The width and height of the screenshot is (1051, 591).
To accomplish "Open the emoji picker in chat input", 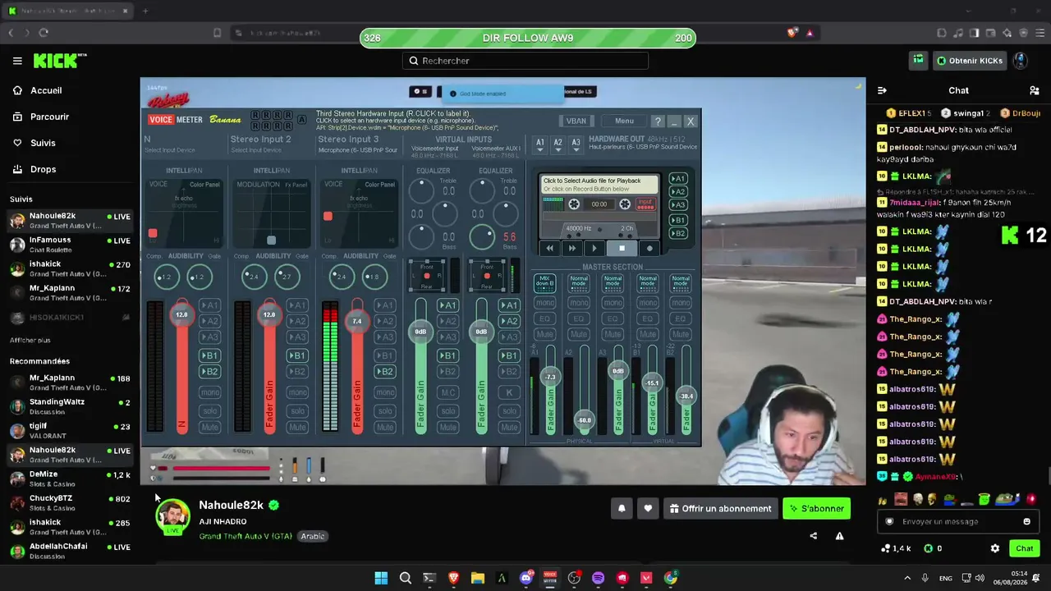I will (x=1026, y=521).
